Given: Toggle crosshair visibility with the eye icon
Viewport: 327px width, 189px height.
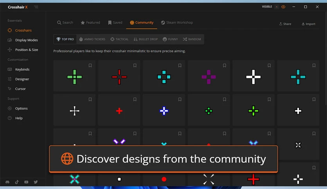Looking at the screenshot, I should coord(283,7).
